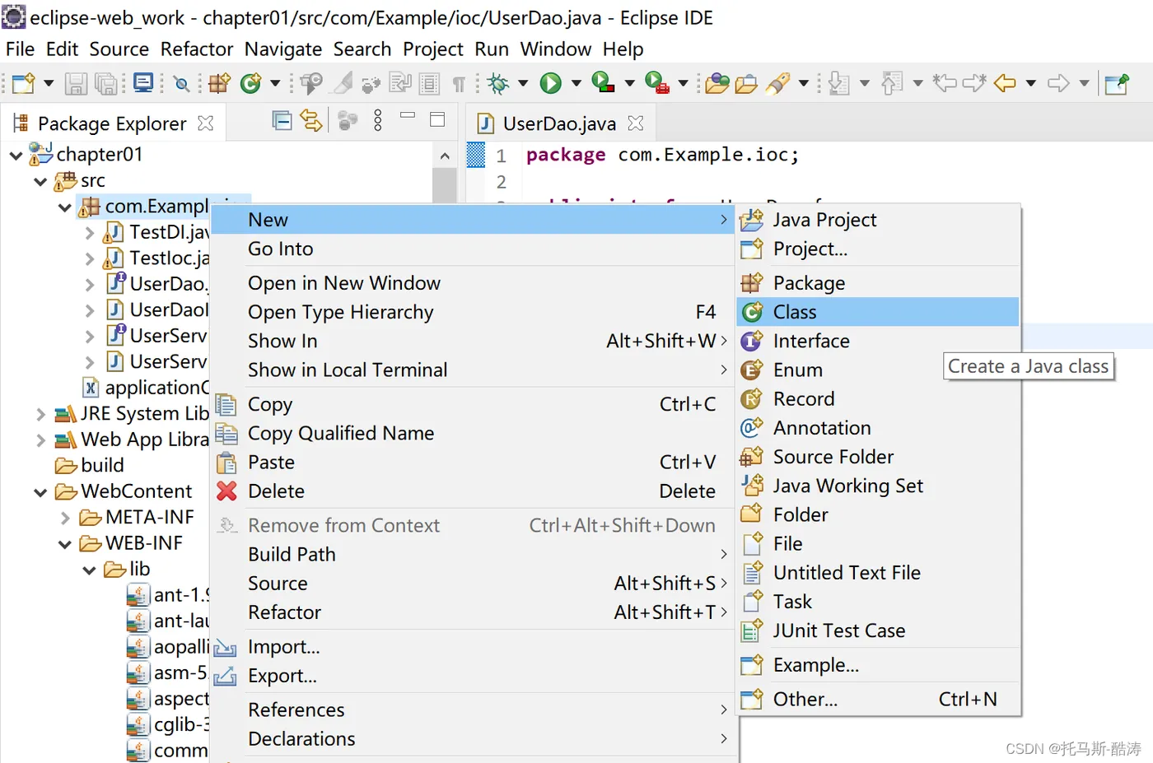Image resolution: width=1153 pixels, height=763 pixels.
Task: Choose Java Project from New submenu
Action: pos(878,220)
